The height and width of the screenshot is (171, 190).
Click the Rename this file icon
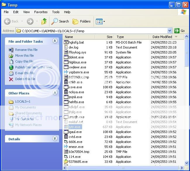11,50
